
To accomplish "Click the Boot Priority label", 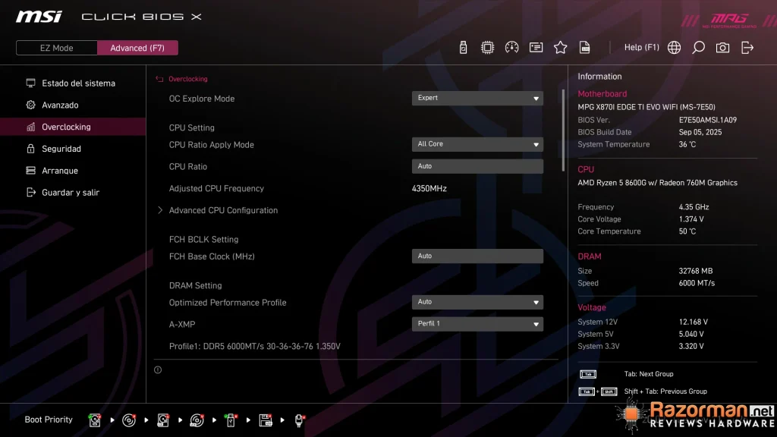I will pos(49,420).
